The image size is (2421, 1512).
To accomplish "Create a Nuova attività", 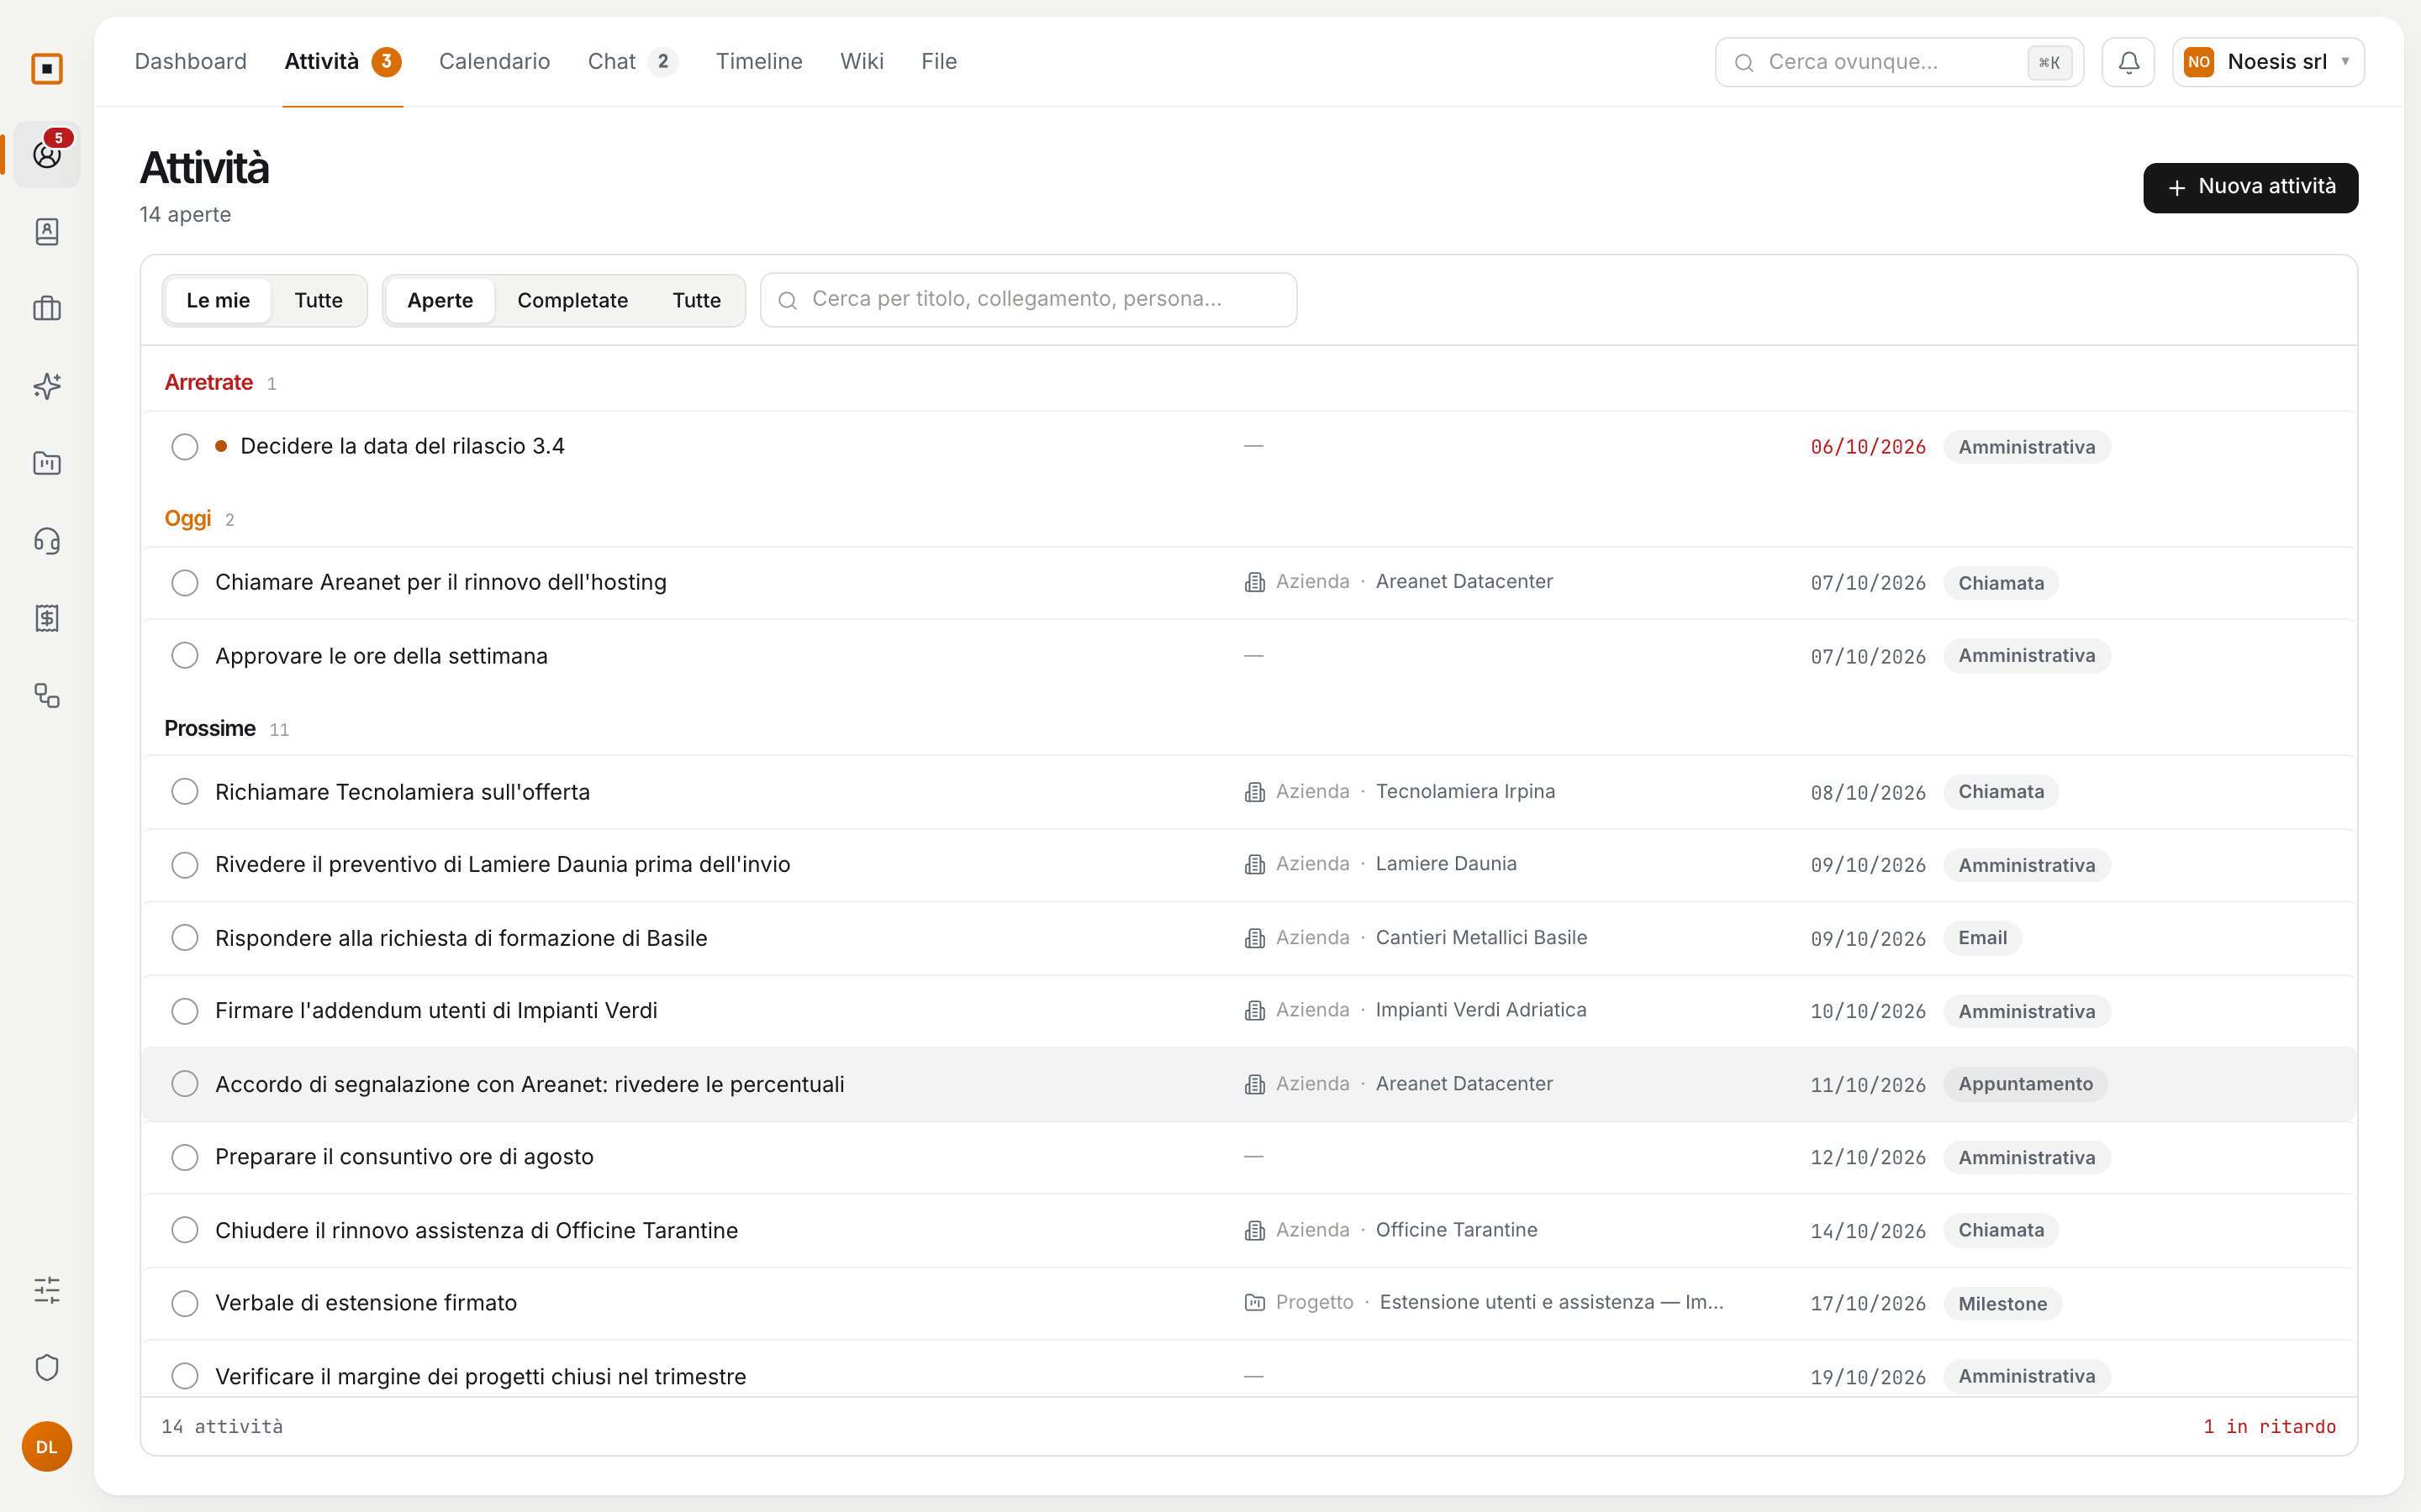I will 2250,187.
